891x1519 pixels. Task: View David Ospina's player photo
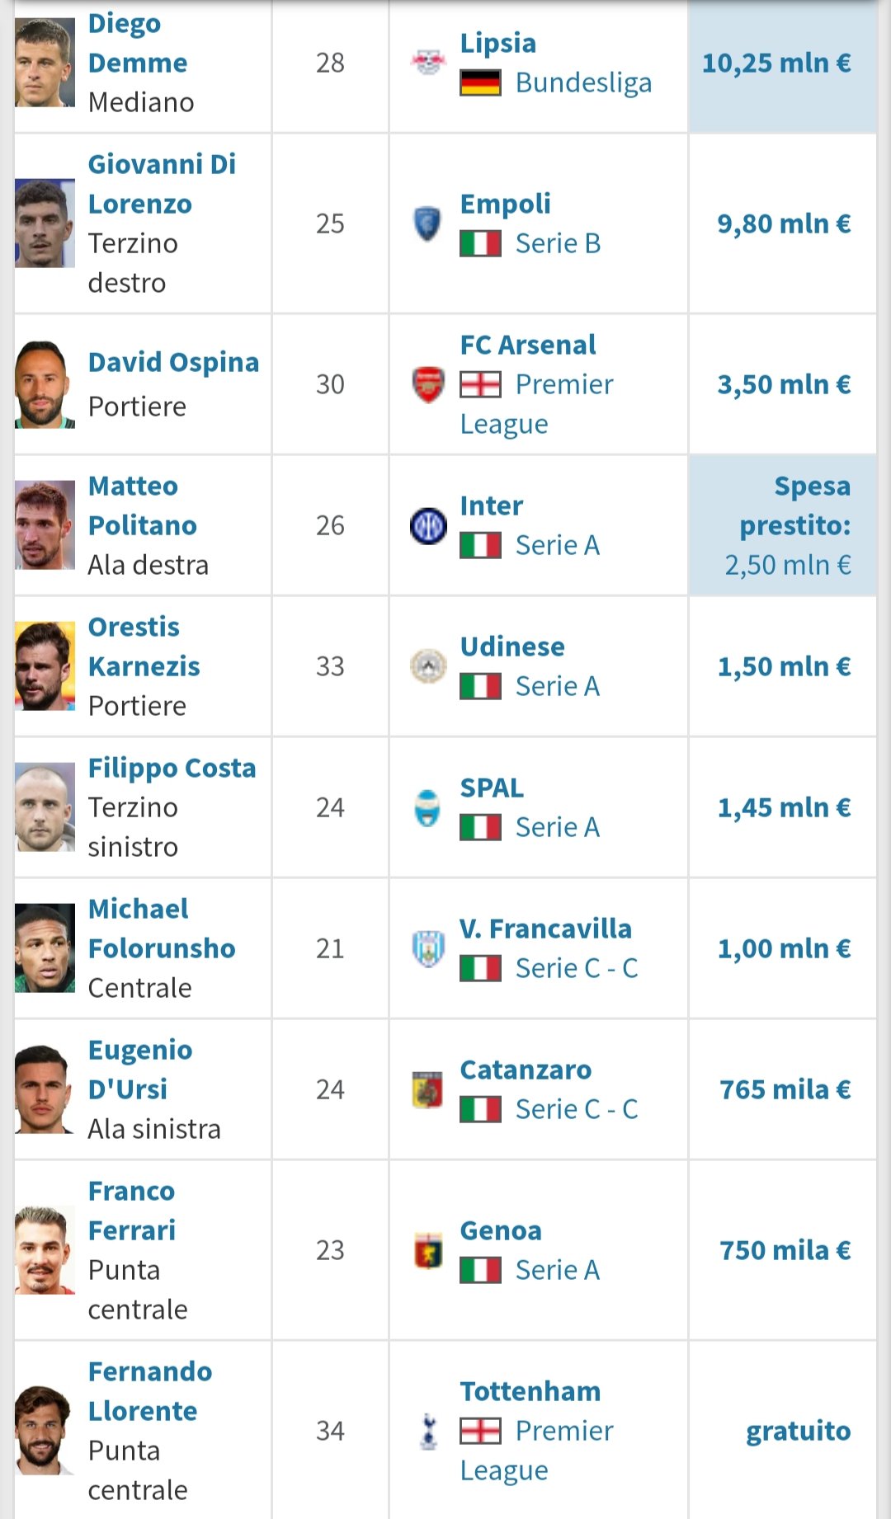pos(45,384)
